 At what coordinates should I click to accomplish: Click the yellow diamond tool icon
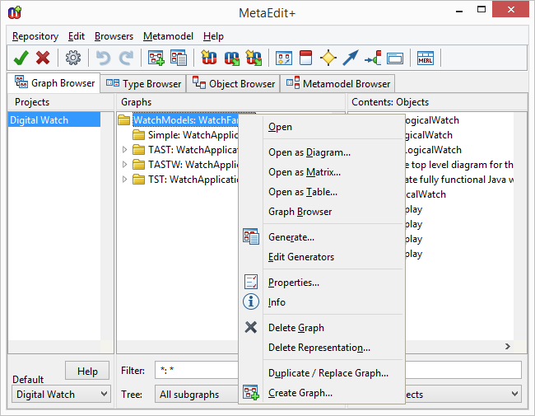pyautogui.click(x=328, y=58)
